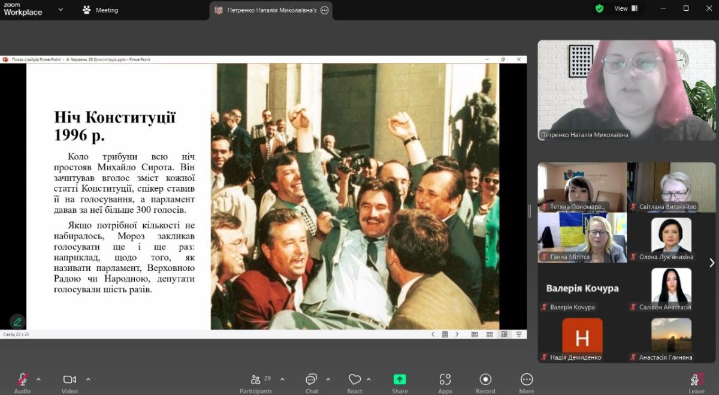Start sharing with the green Share button
Viewport: 719px width, 395px height.
click(400, 380)
